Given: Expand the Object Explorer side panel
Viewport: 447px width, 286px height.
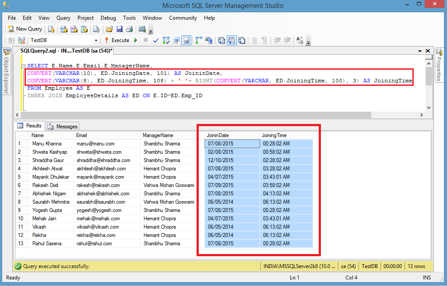Looking at the screenshot, I should coord(6,71).
